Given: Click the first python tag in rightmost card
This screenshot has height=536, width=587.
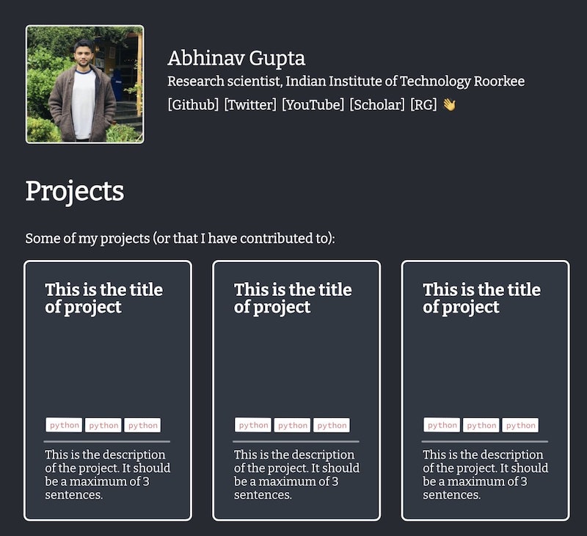Looking at the screenshot, I should point(441,423).
